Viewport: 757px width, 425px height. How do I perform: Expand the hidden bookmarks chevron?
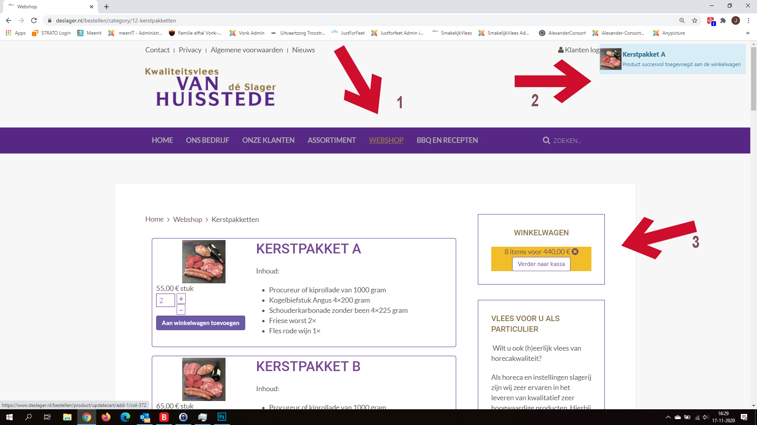(748, 33)
